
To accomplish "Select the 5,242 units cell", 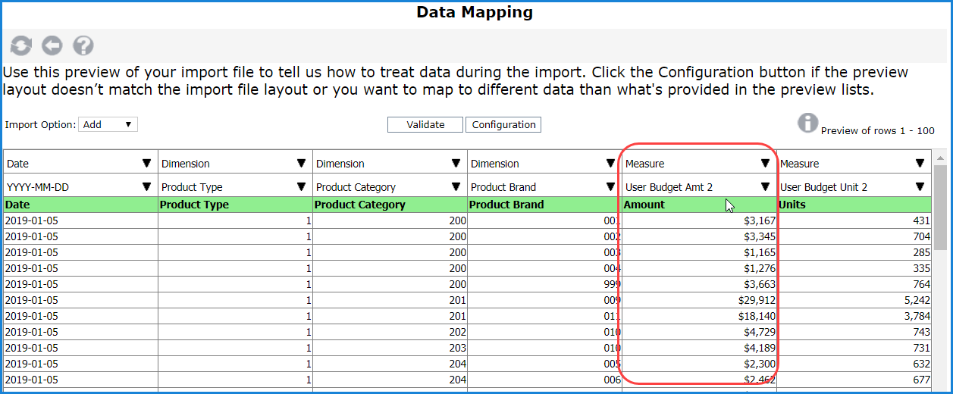I will (x=853, y=300).
